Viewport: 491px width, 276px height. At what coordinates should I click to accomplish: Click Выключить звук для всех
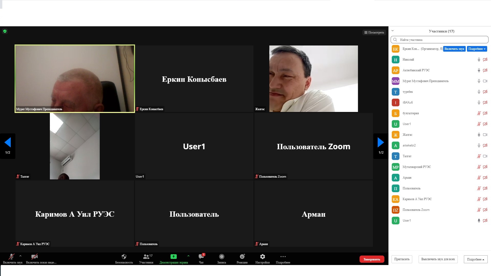(x=438, y=259)
